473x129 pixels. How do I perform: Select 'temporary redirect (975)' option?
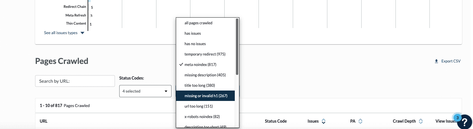click(205, 54)
